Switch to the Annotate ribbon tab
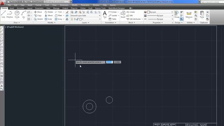This screenshot has height=126, width=224. 20,8
